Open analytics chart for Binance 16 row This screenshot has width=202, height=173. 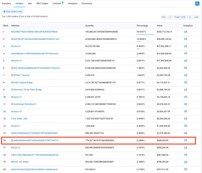coord(186,111)
